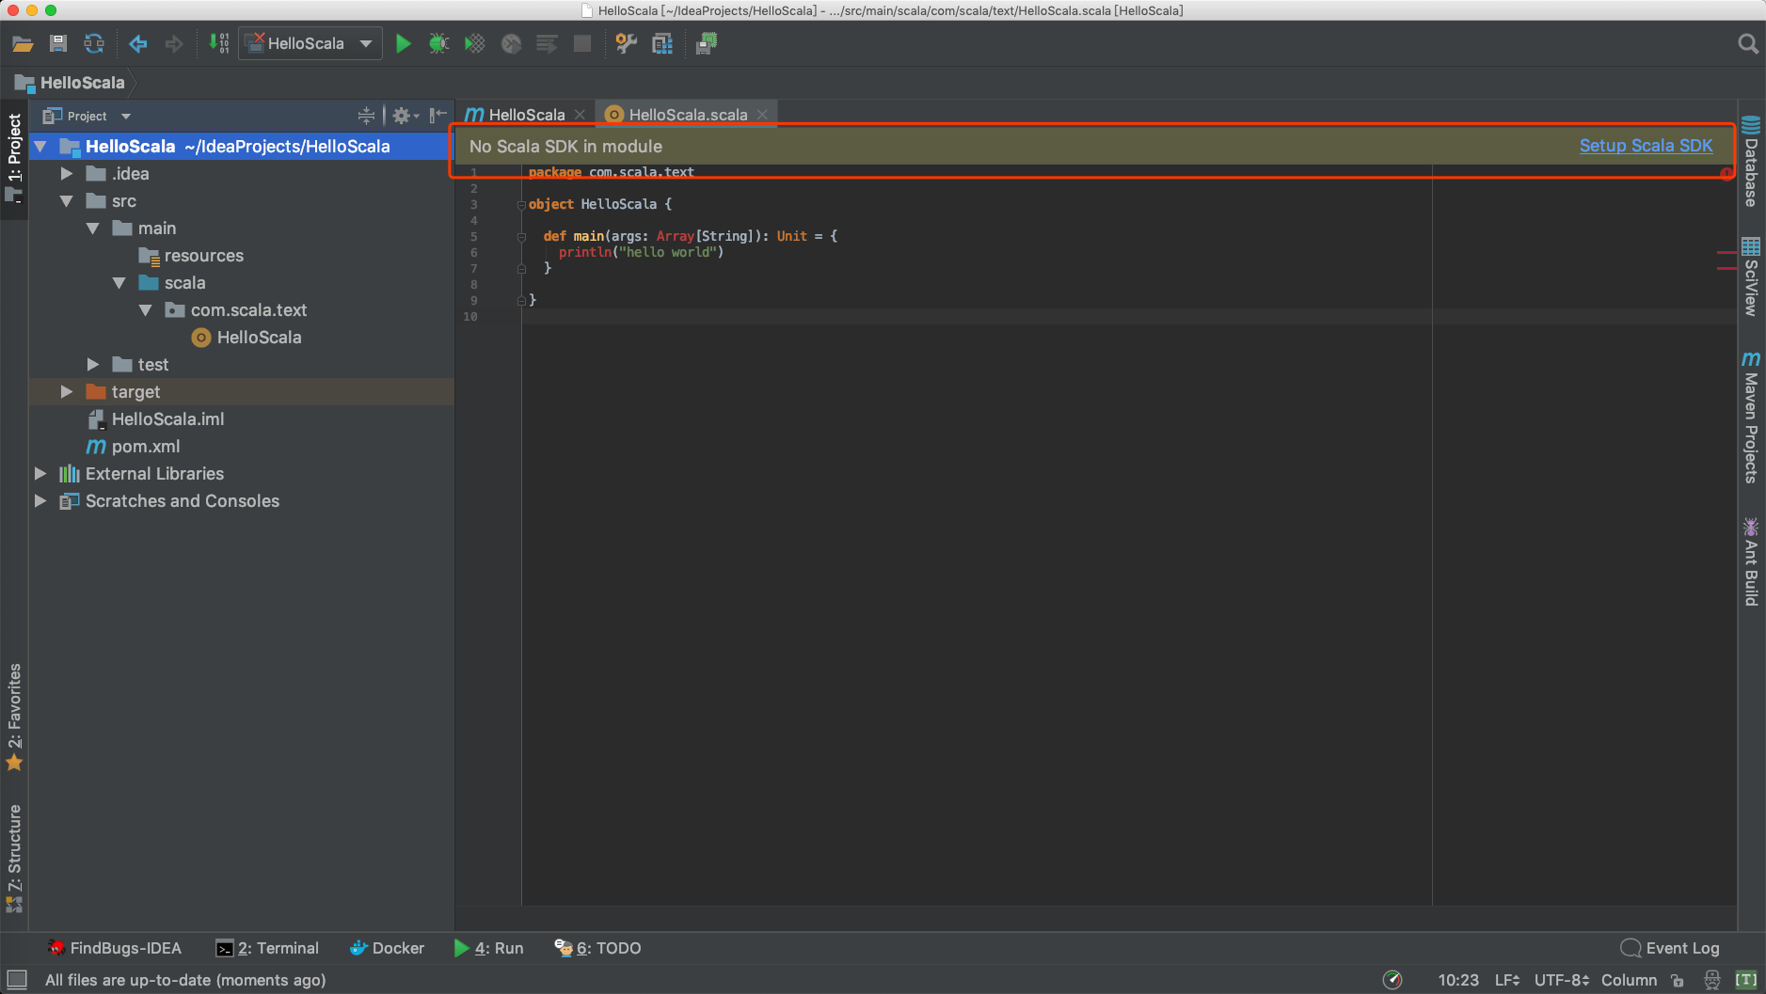Click the HelloScala breadcrumb in navigation bar
The image size is (1766, 994).
71,83
